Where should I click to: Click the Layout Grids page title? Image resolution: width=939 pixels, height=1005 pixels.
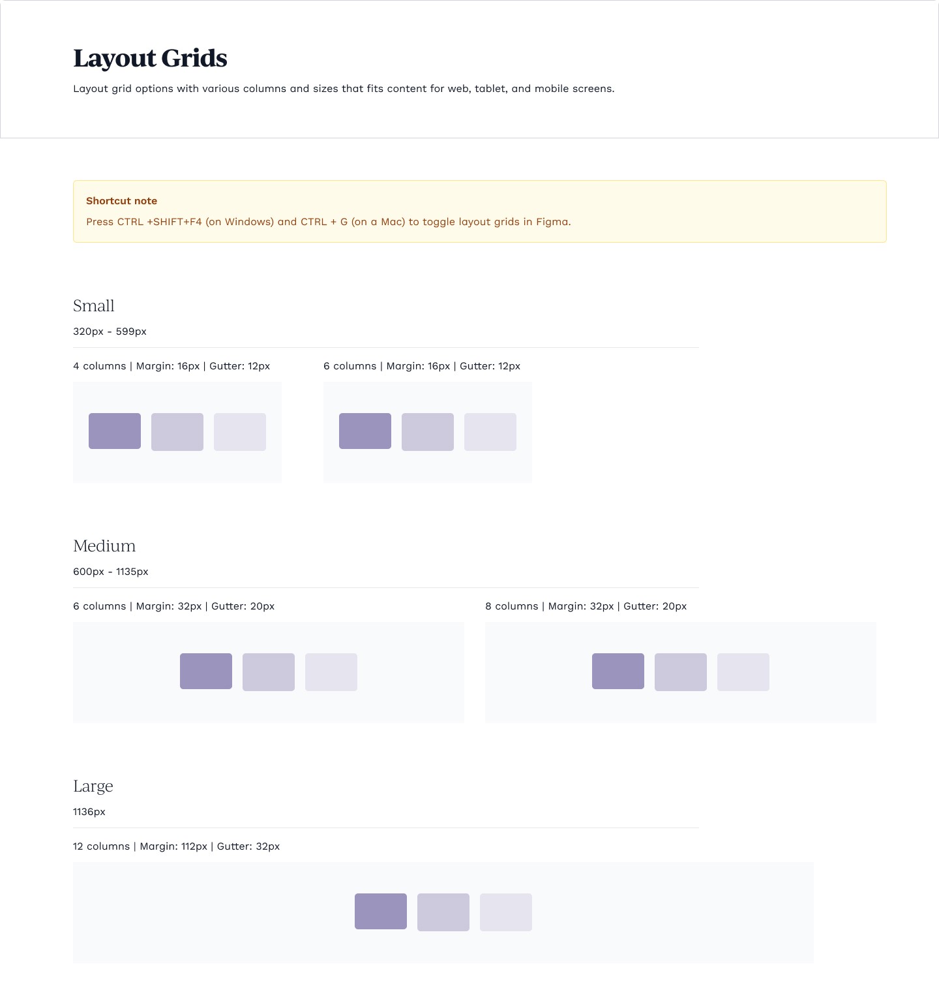tap(150, 58)
